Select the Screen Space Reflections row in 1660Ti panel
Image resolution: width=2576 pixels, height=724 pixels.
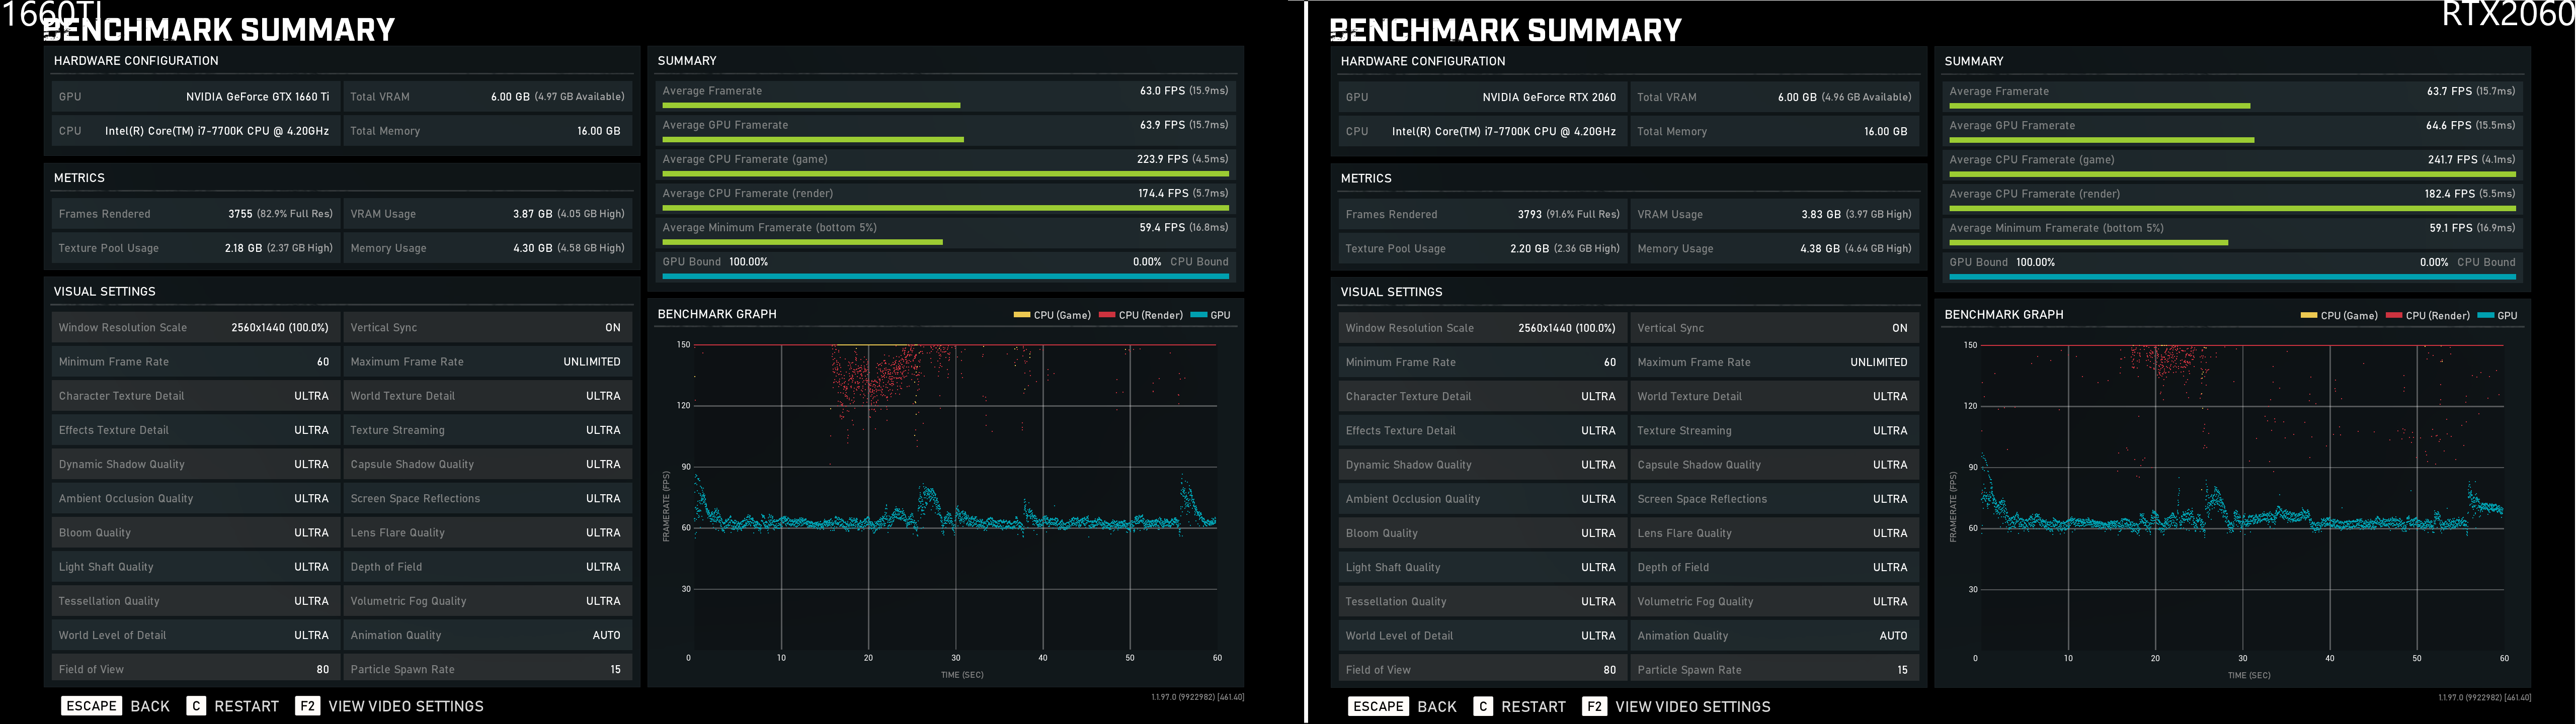[x=487, y=498]
